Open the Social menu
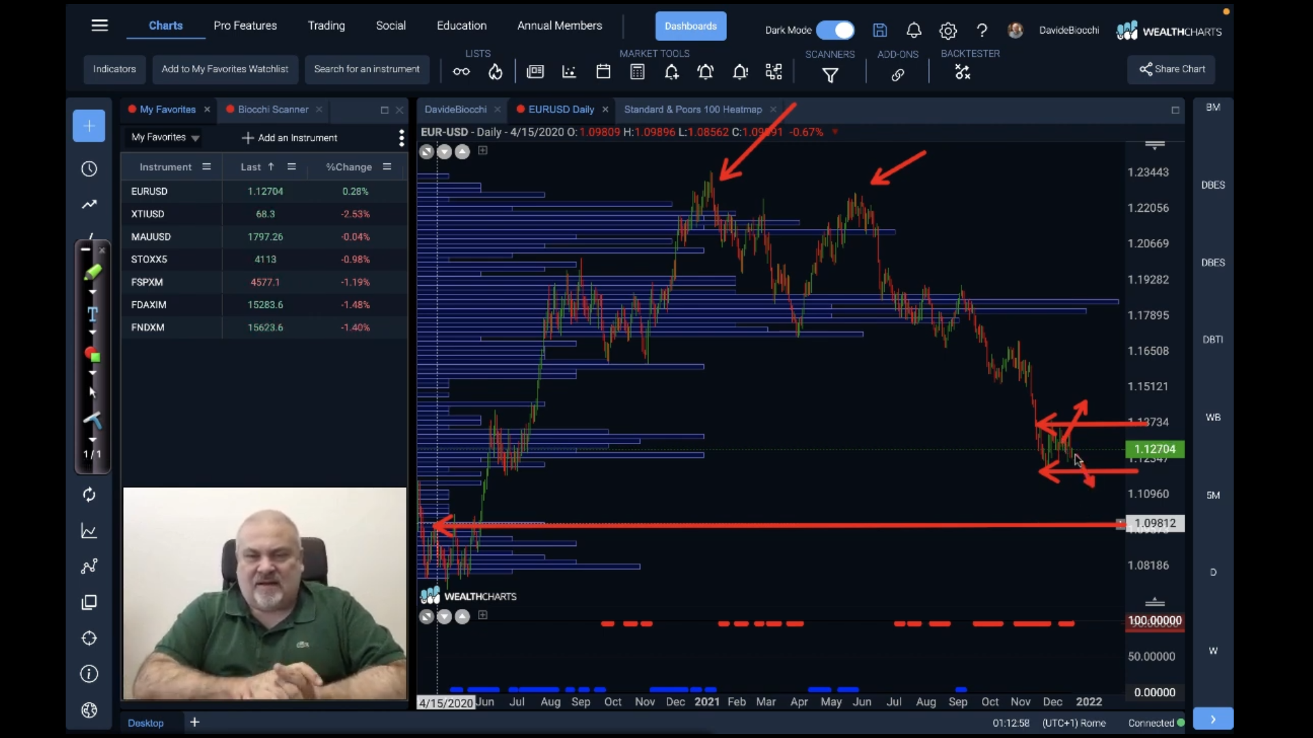Viewport: 1313px width, 738px height. pos(390,25)
